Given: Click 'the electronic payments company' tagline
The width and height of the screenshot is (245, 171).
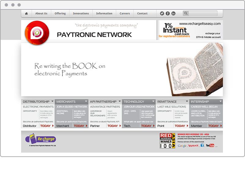Looking at the screenshot, I should click(106, 25).
